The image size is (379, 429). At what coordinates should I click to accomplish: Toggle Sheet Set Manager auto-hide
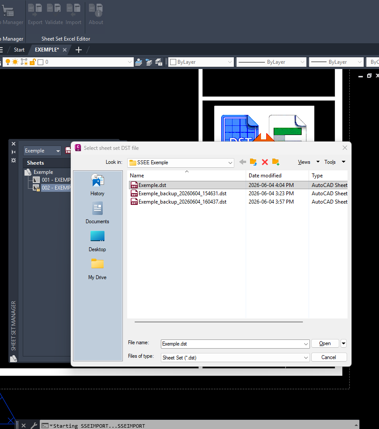(14, 152)
